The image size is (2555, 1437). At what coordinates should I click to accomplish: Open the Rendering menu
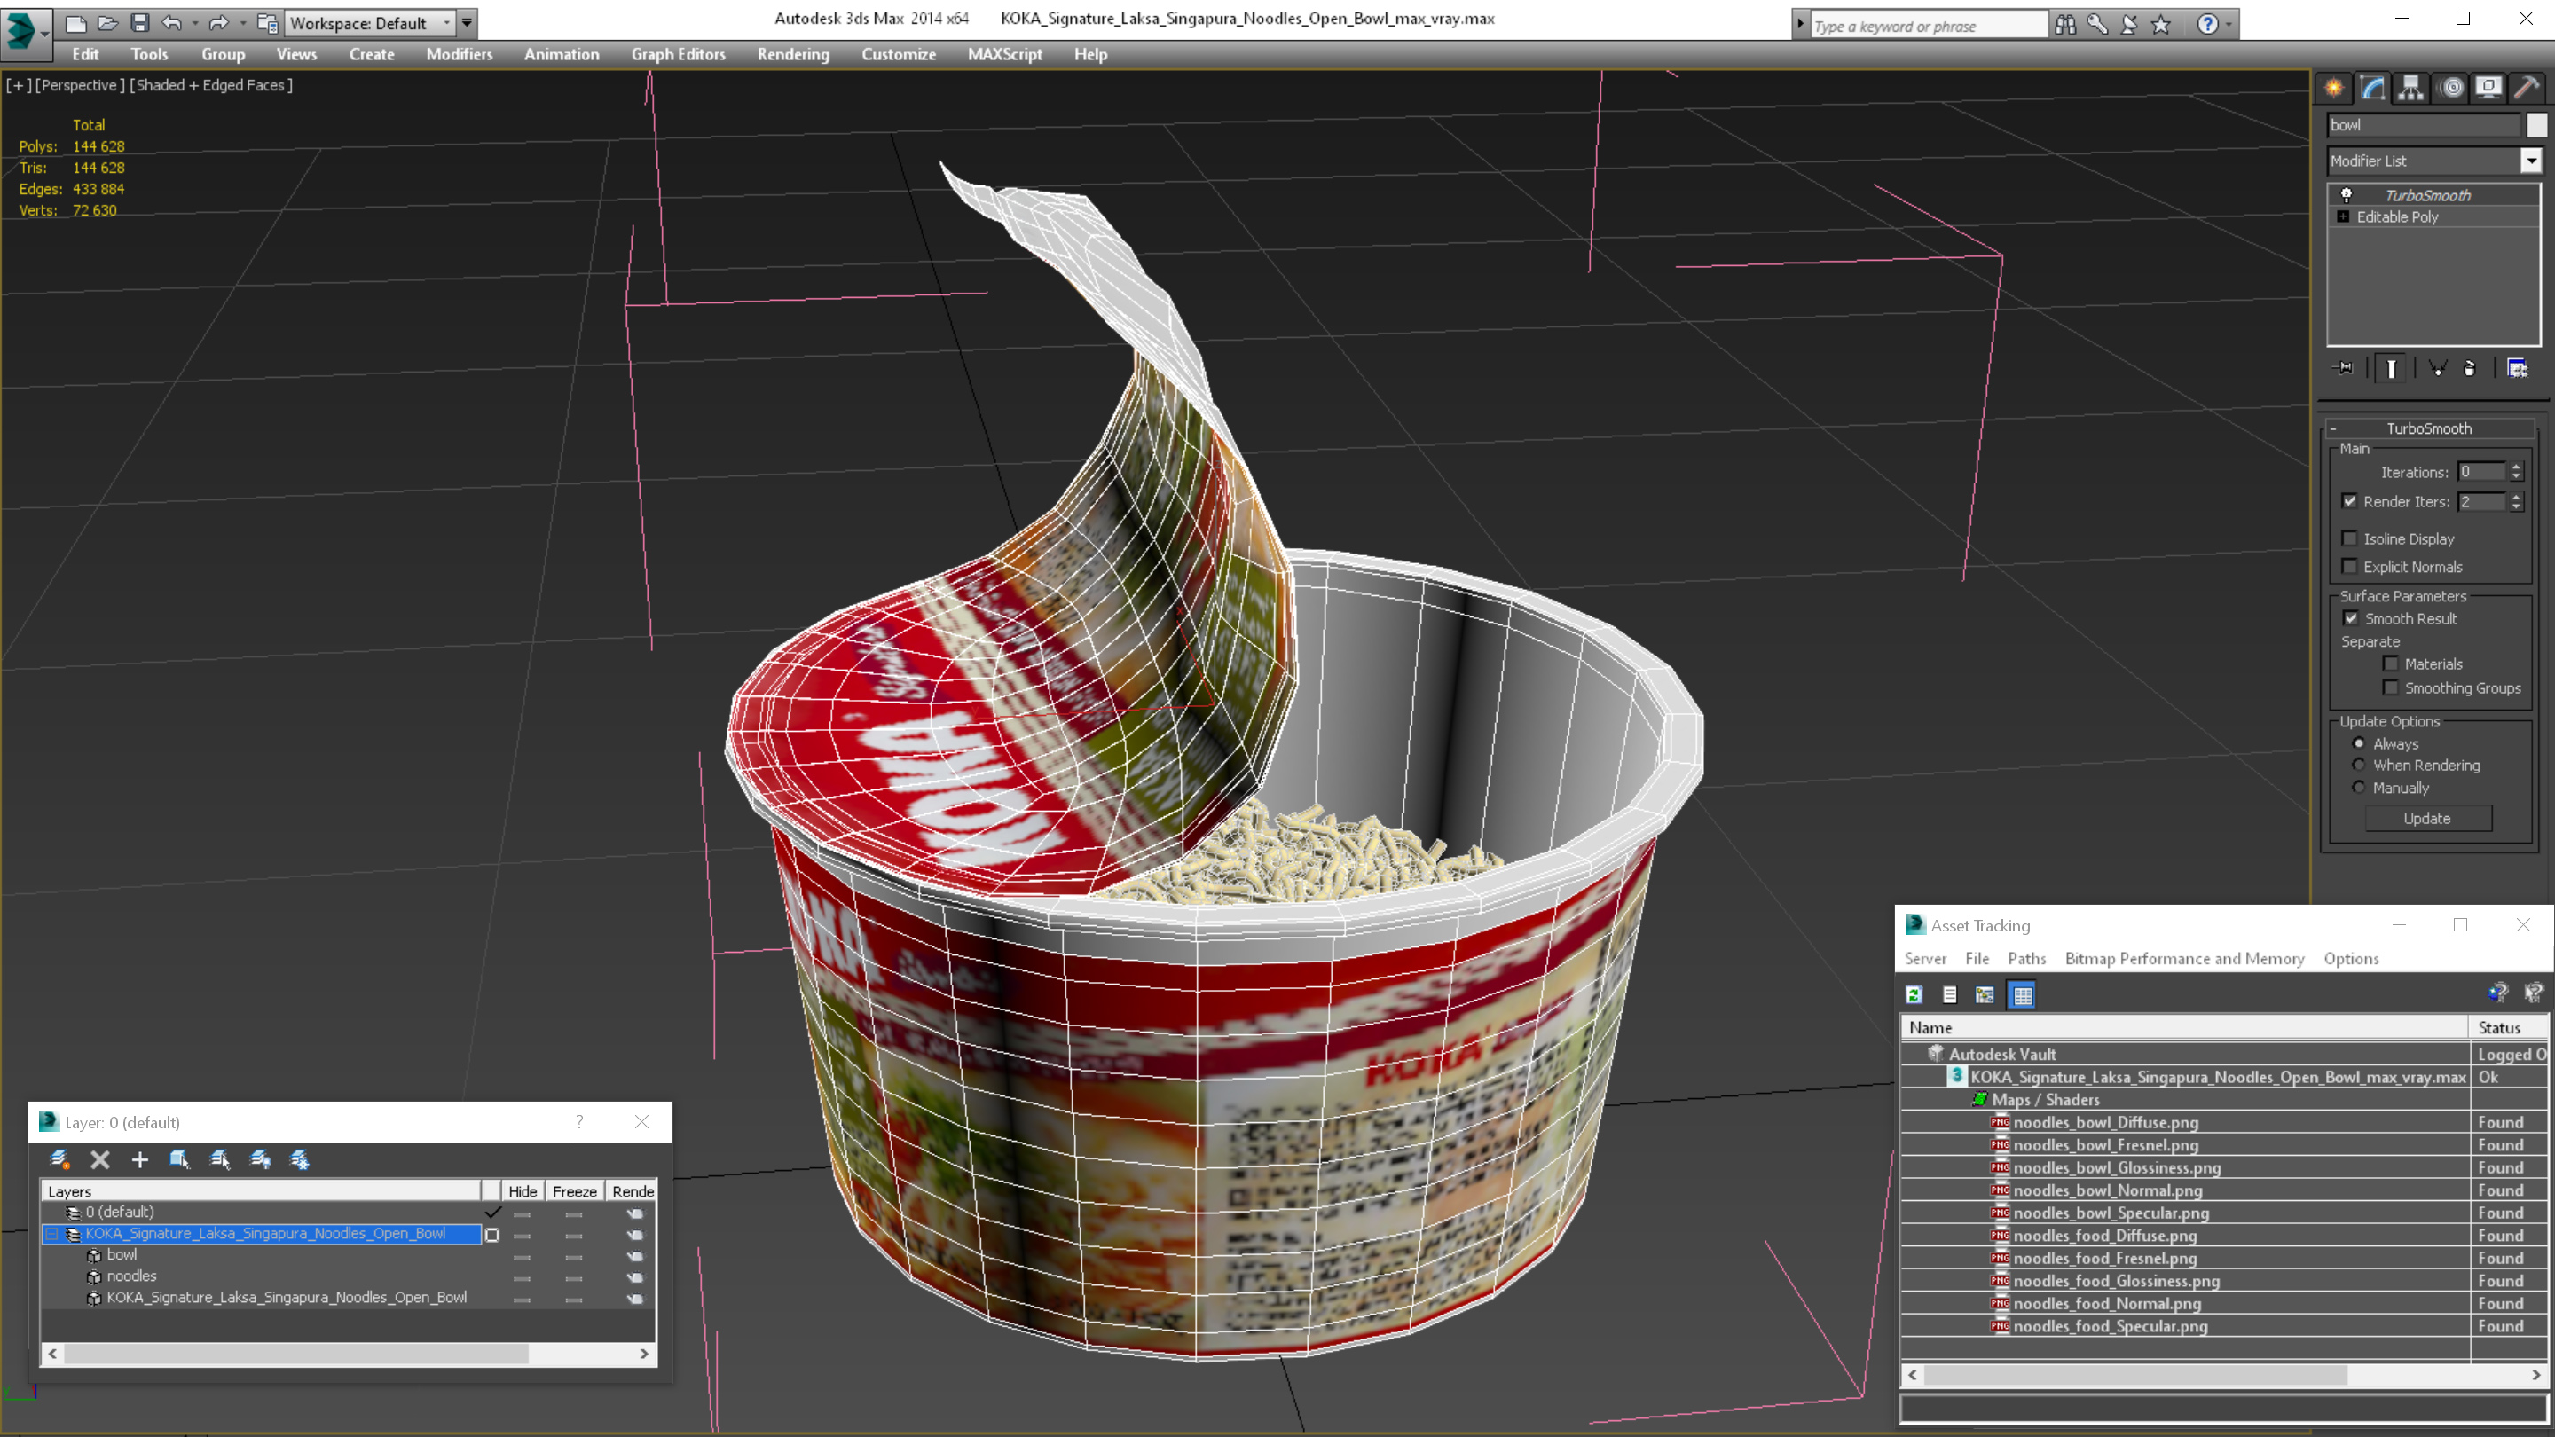[793, 54]
